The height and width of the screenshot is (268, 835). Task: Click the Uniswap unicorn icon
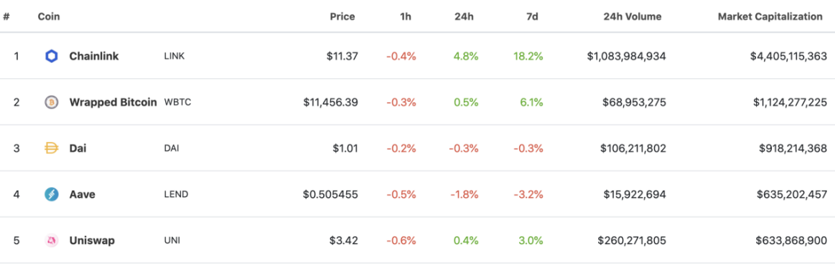[x=51, y=240]
